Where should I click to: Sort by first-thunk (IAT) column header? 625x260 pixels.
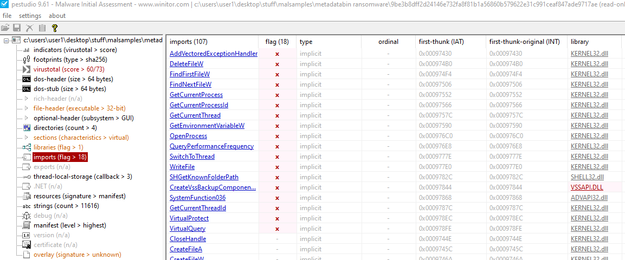click(x=451, y=42)
